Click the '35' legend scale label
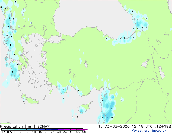This screenshot has width=172, height=133. tap(65, 132)
